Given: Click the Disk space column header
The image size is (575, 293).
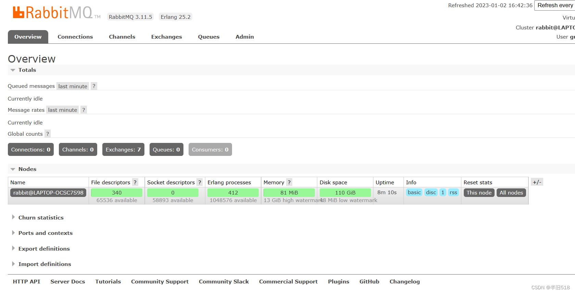Looking at the screenshot, I should [333, 182].
